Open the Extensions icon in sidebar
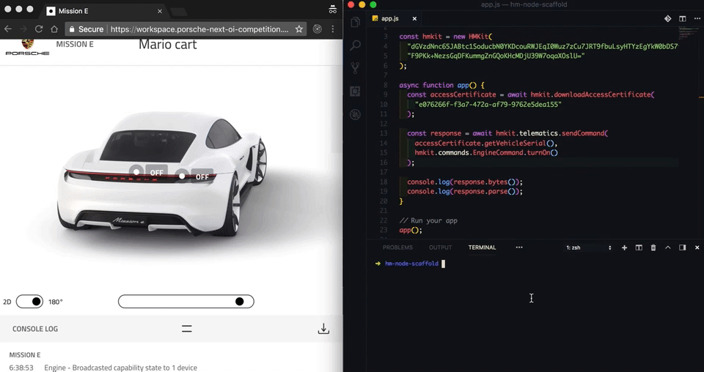 pyautogui.click(x=355, y=92)
